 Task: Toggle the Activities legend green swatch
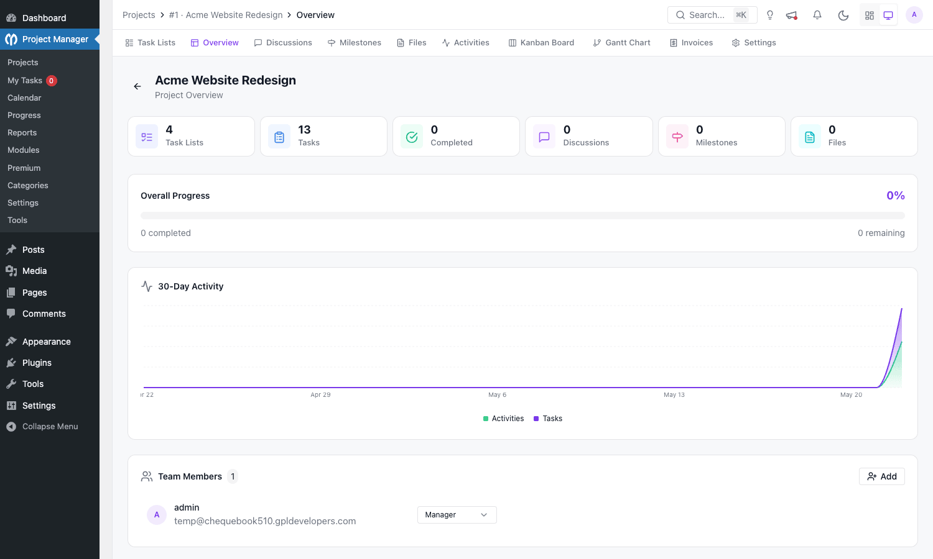pyautogui.click(x=486, y=419)
